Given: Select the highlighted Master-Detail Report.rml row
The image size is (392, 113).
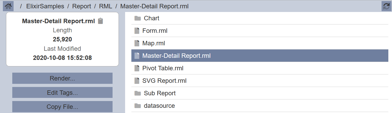Looking at the screenshot, I should (260, 56).
